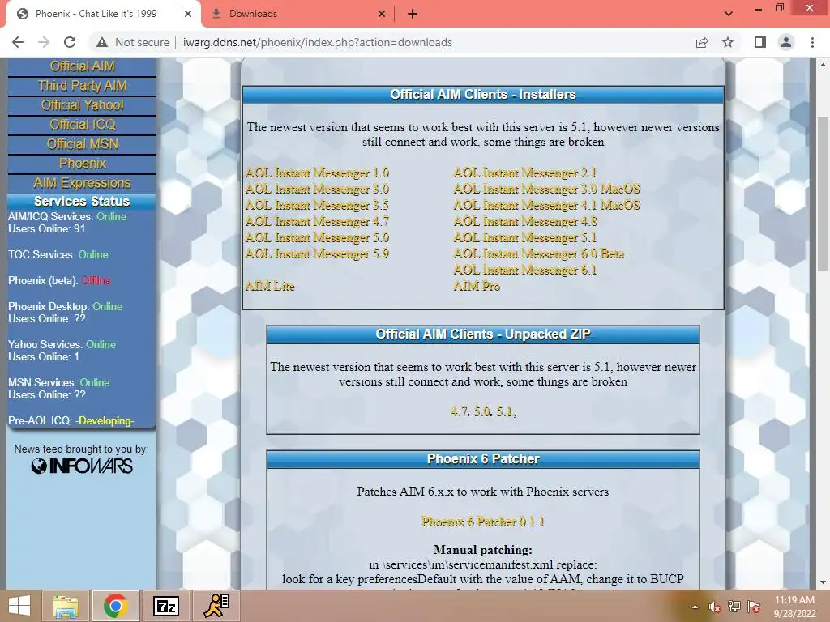Viewport: 830px width, 622px height.
Task: Click the network tray icon
Action: (734, 607)
